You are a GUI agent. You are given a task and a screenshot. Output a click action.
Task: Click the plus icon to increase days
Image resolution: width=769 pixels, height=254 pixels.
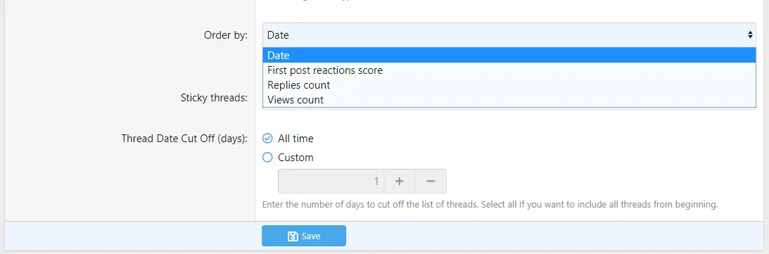click(399, 181)
